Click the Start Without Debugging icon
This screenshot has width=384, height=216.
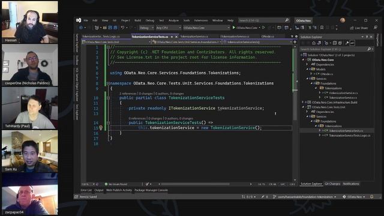(263, 28)
